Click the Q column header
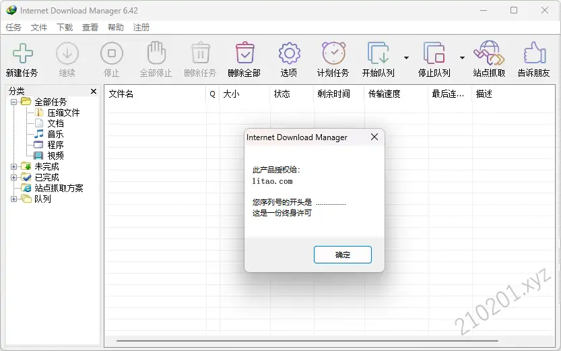561x351 pixels. click(213, 94)
